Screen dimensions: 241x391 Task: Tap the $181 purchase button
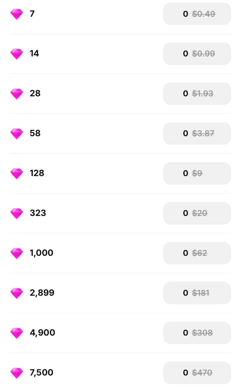(197, 293)
